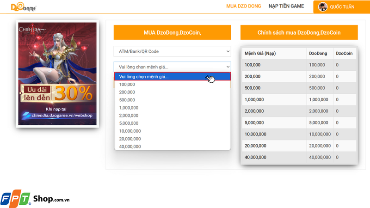Screen dimensions: 370x208
Task: Click the 100,000 row in policy table
Action: click(x=299, y=65)
